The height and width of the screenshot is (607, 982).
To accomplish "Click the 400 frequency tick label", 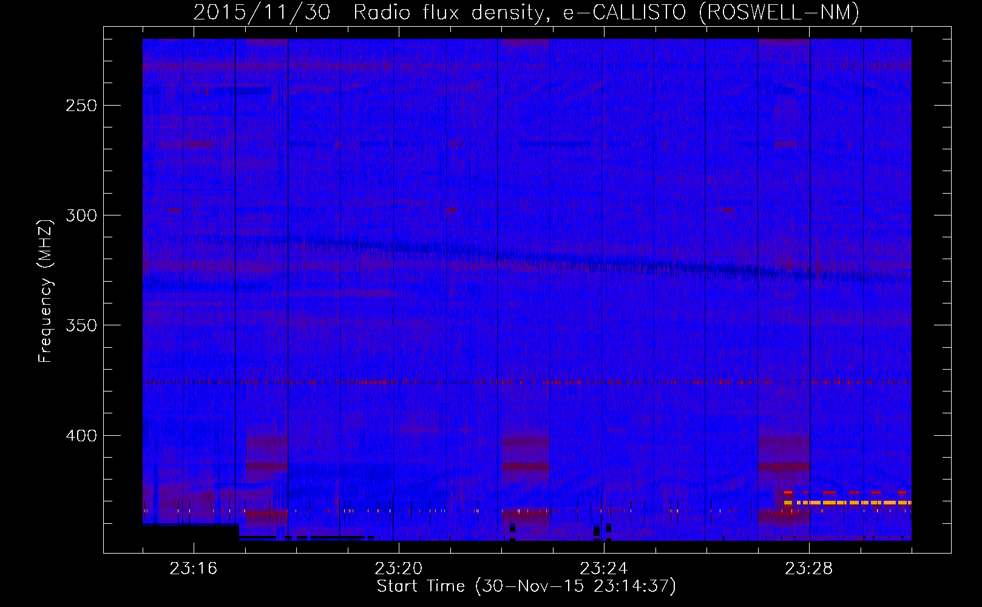I will click(81, 436).
